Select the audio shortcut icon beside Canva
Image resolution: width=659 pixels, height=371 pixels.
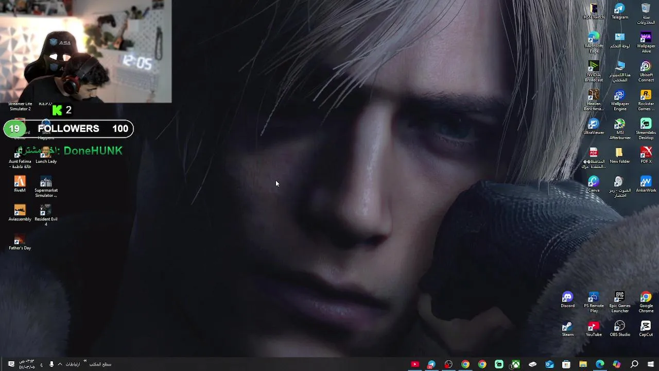tap(620, 187)
